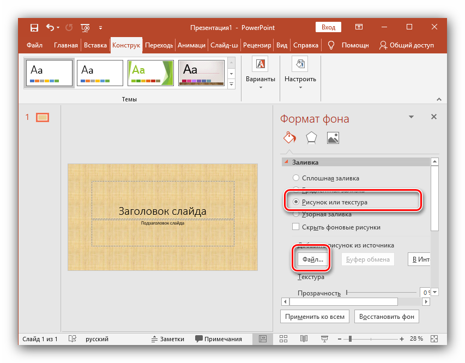Image resolution: width=465 pixels, height=363 pixels.
Task: Open the Варианты dropdown
Action: point(261,73)
